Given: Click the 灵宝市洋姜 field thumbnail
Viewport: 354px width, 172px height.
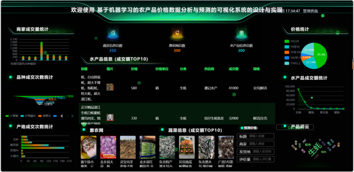Looking at the screenshot, I should click(x=128, y=147).
